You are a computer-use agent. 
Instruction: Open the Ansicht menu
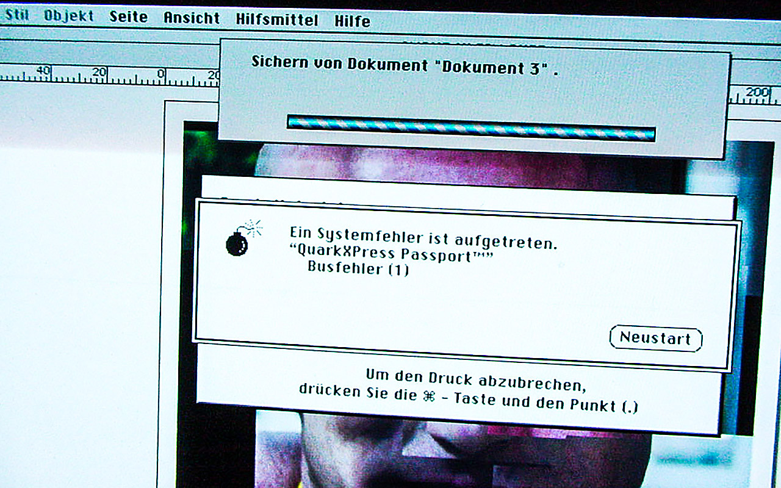(x=192, y=18)
